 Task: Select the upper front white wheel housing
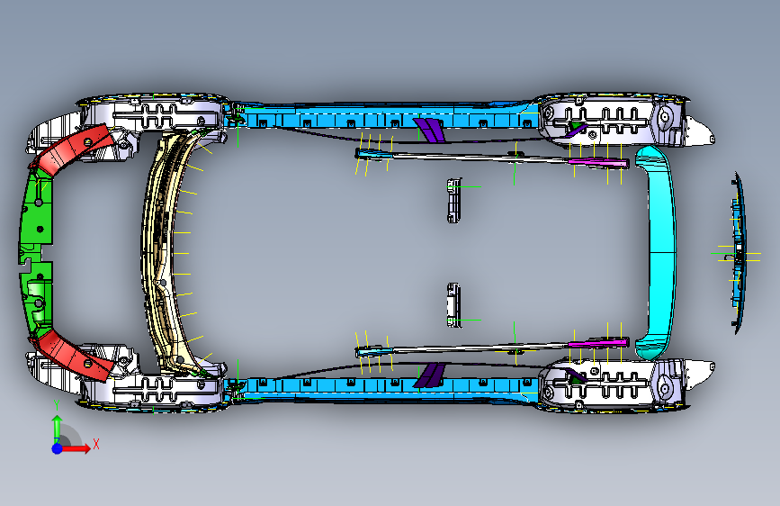(x=154, y=113)
